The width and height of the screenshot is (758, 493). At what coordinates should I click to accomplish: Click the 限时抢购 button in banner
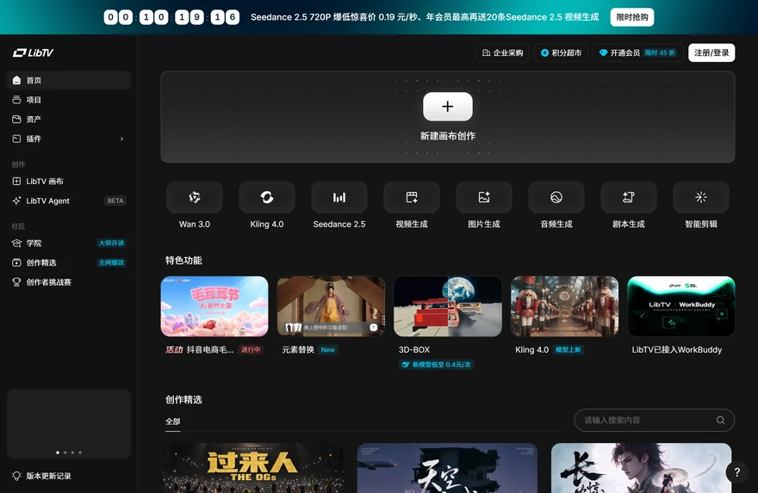pos(632,17)
